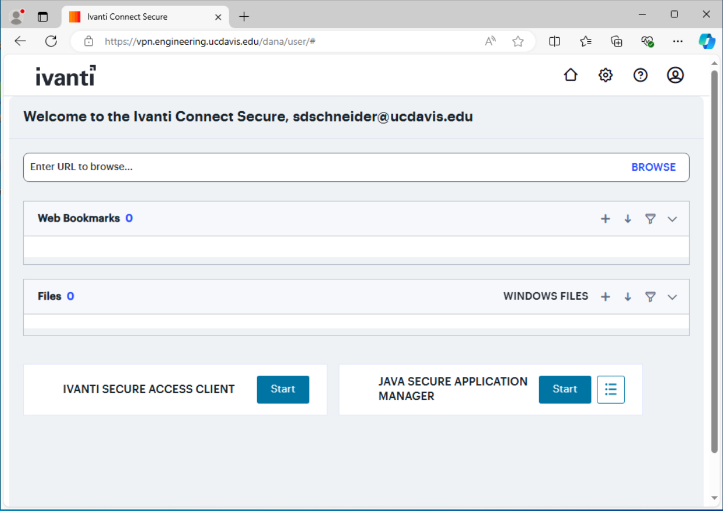Open Java Secure Application Manager details list icon

click(611, 390)
